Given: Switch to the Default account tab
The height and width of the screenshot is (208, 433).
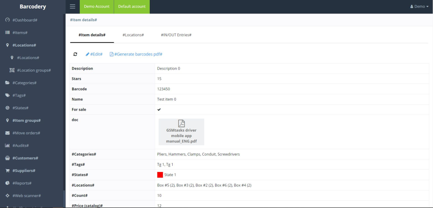Looking at the screenshot, I should click(x=132, y=7).
